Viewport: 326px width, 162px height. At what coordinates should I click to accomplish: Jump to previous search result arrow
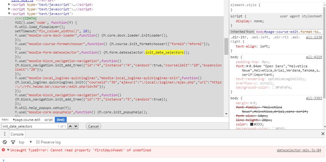[x=70, y=126]
